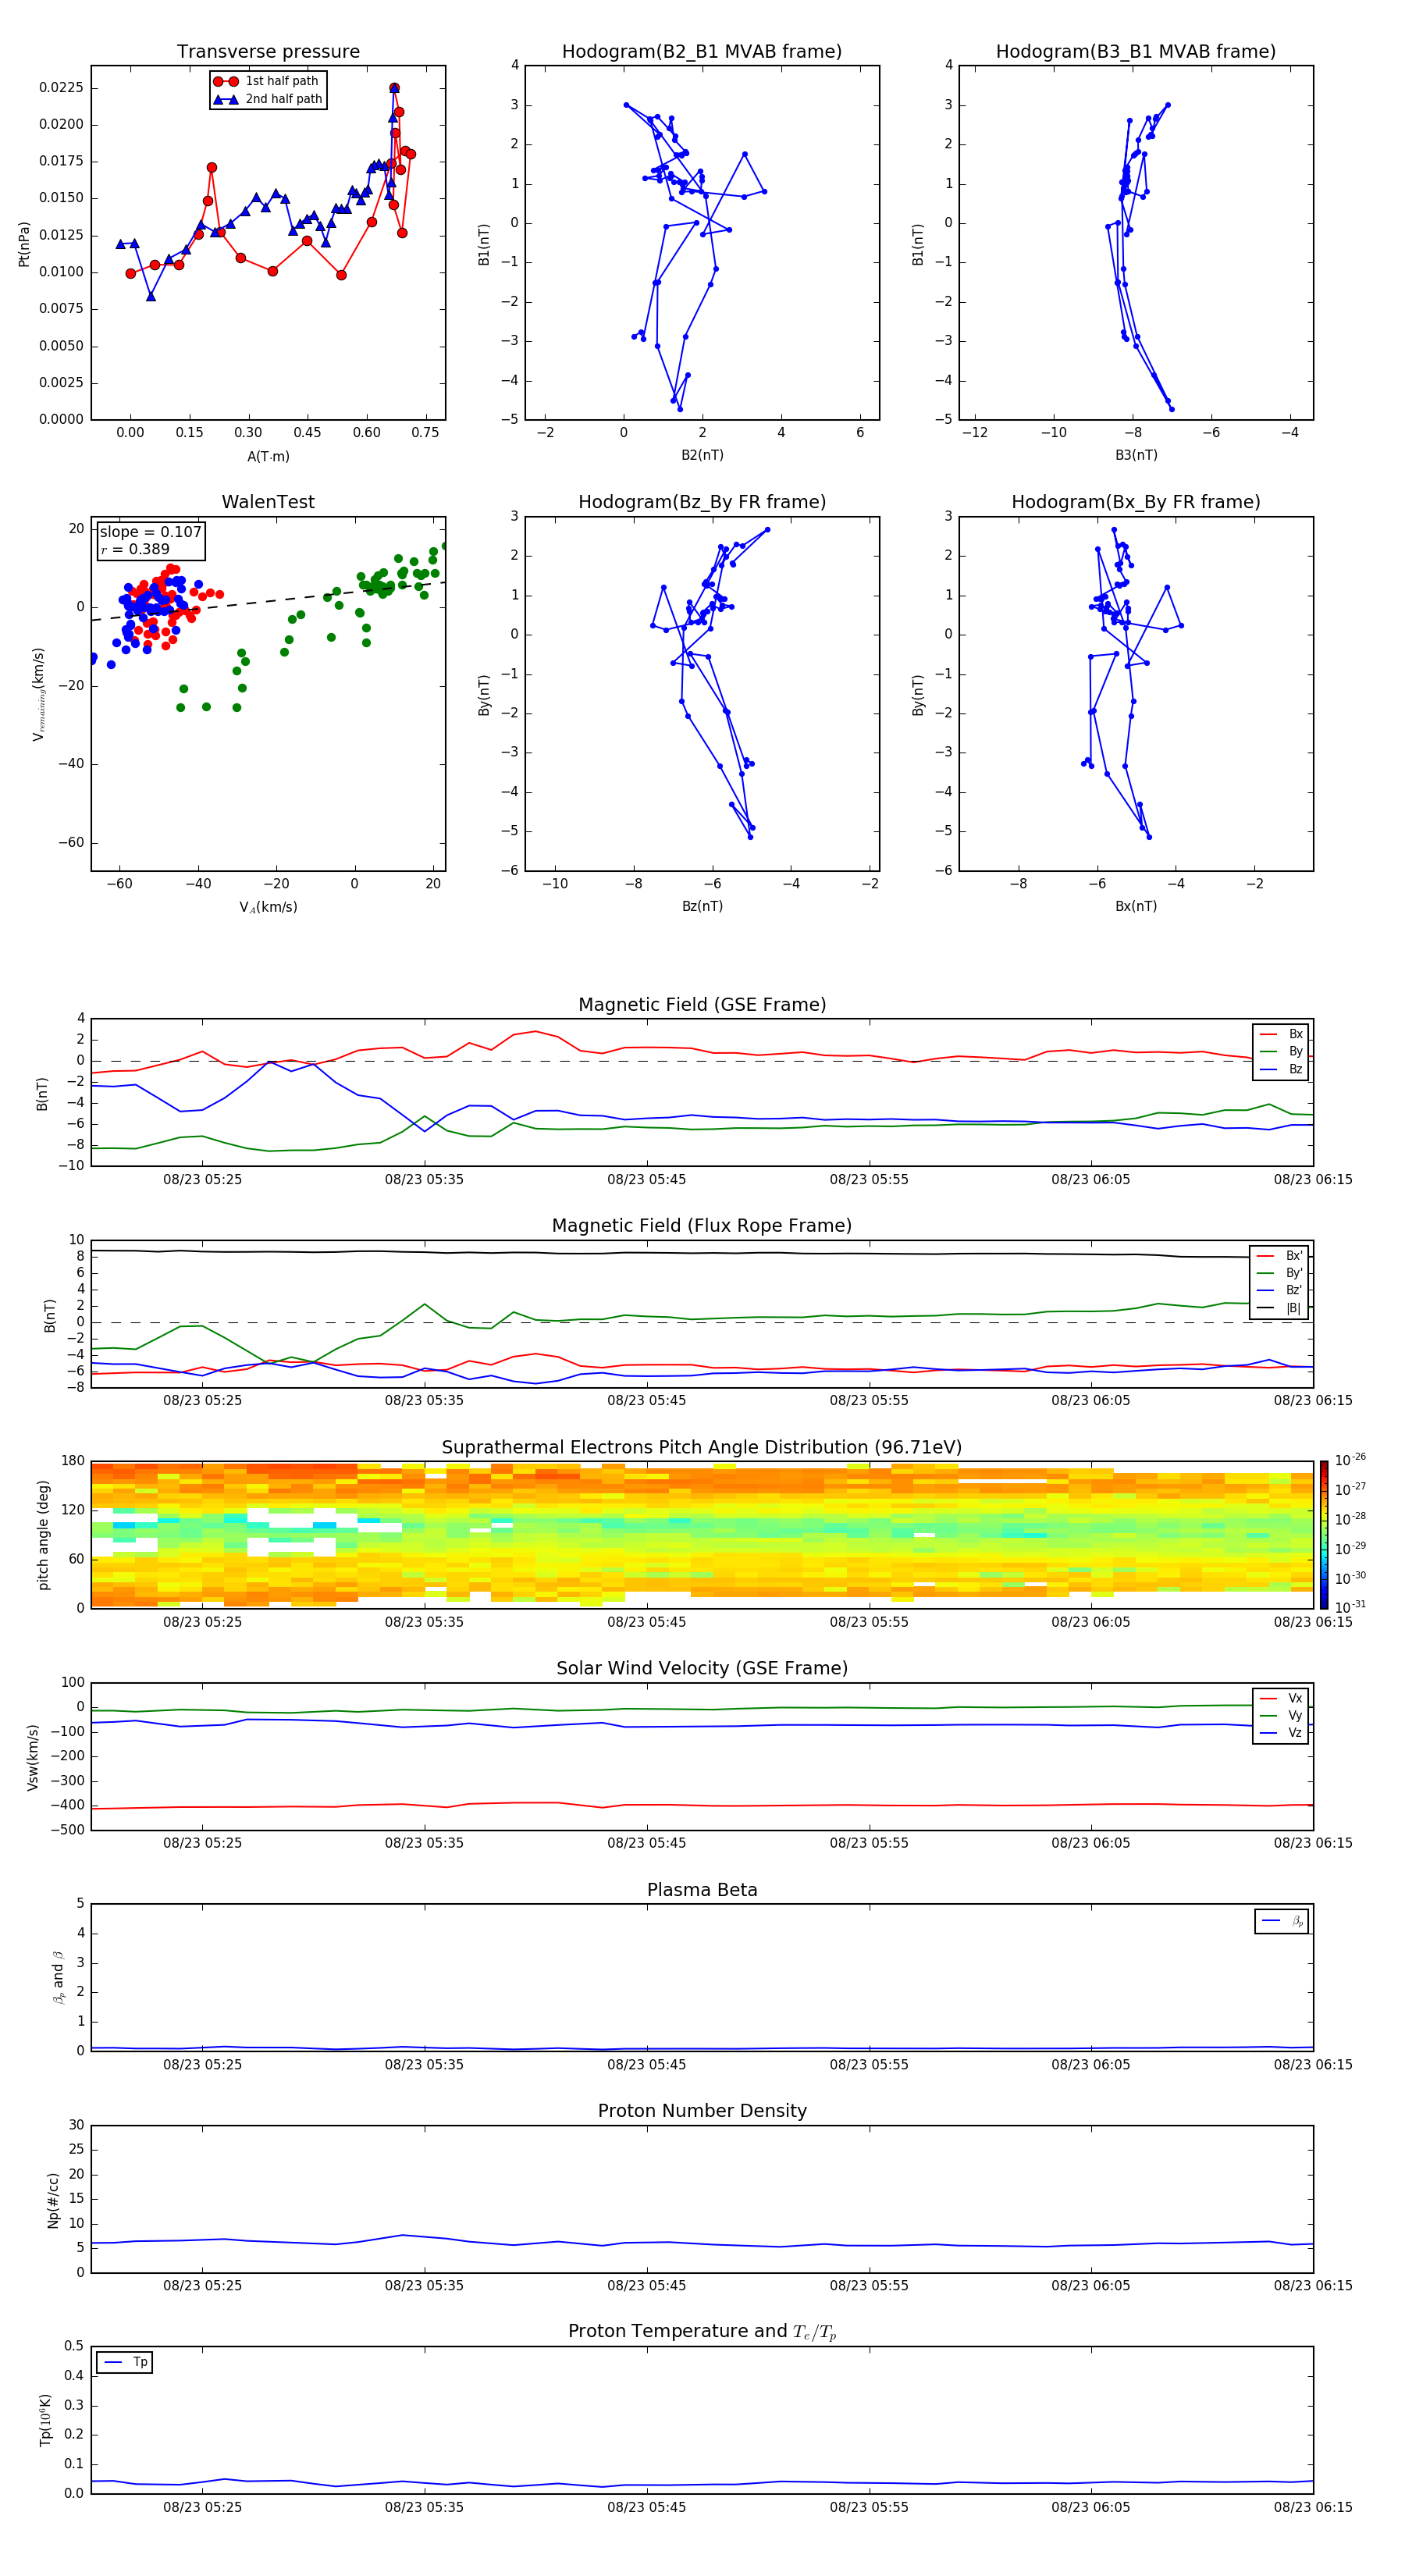Screen dimensions: 1405x2576
Task: Click the black |B| curve in flux rope plot
Action: 700,1253
